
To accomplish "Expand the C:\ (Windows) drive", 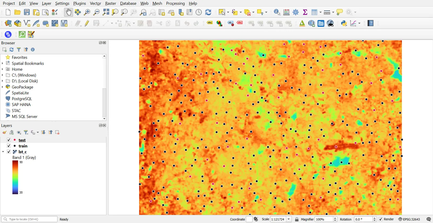I will (x=2, y=75).
